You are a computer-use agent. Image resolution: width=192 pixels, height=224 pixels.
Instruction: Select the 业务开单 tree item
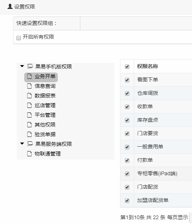[x=41, y=76]
